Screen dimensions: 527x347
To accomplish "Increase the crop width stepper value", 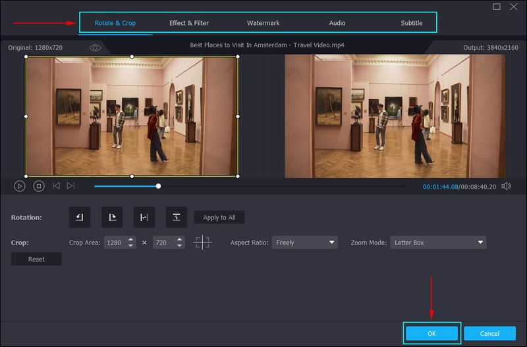I will [131, 240].
